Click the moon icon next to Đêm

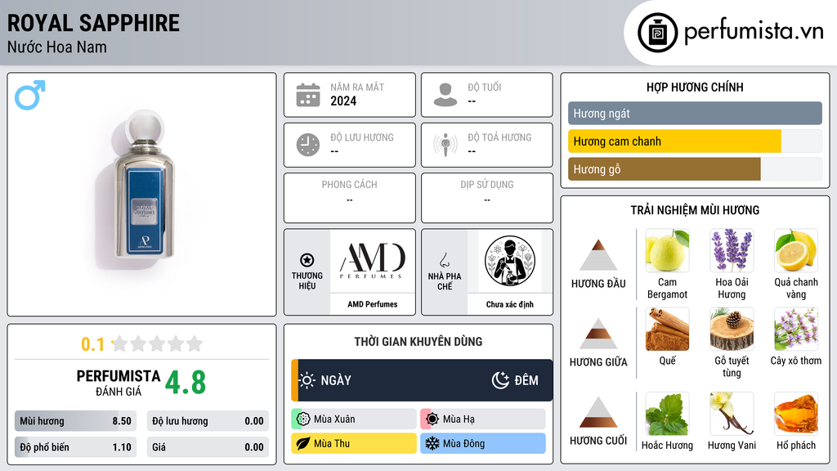(500, 380)
